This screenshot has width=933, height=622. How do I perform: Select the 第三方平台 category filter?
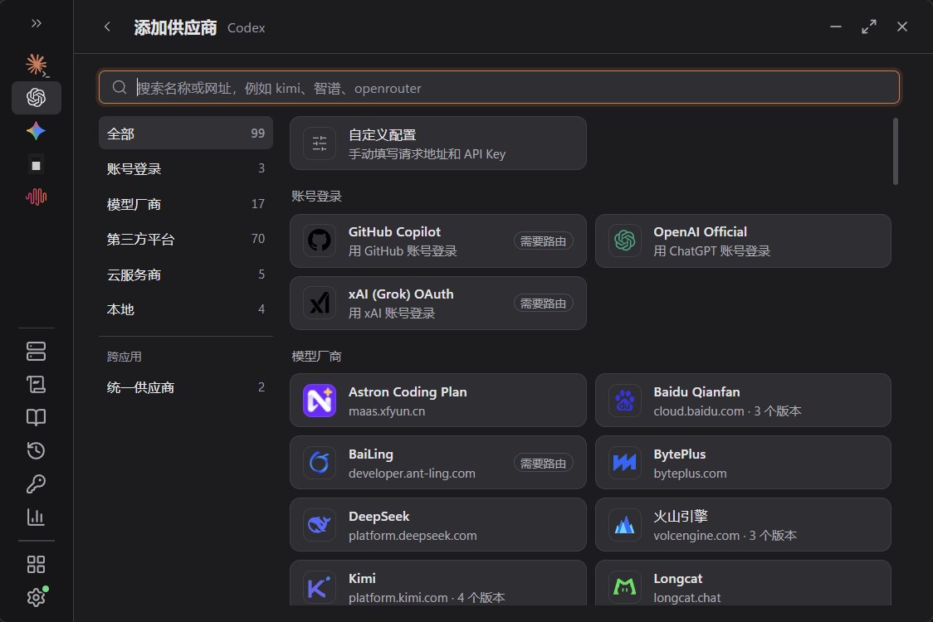[186, 239]
